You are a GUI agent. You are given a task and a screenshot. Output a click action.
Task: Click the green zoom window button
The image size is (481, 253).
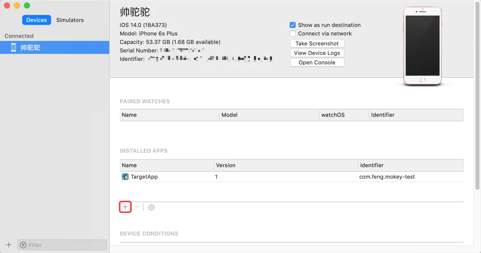pyautogui.click(x=27, y=5)
